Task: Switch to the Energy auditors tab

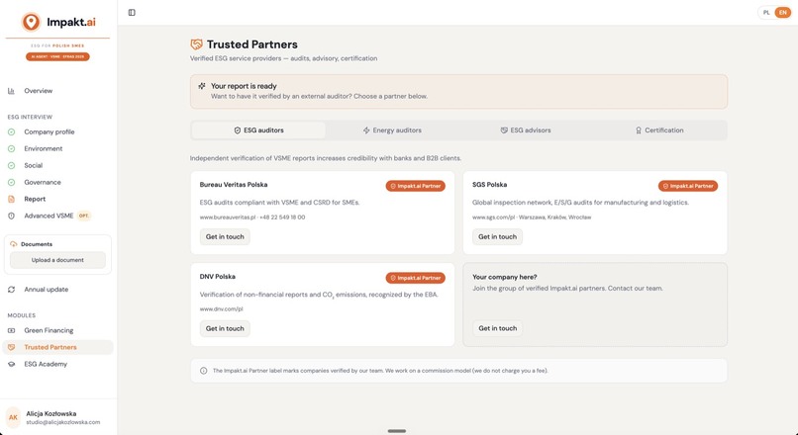Action: tap(392, 130)
